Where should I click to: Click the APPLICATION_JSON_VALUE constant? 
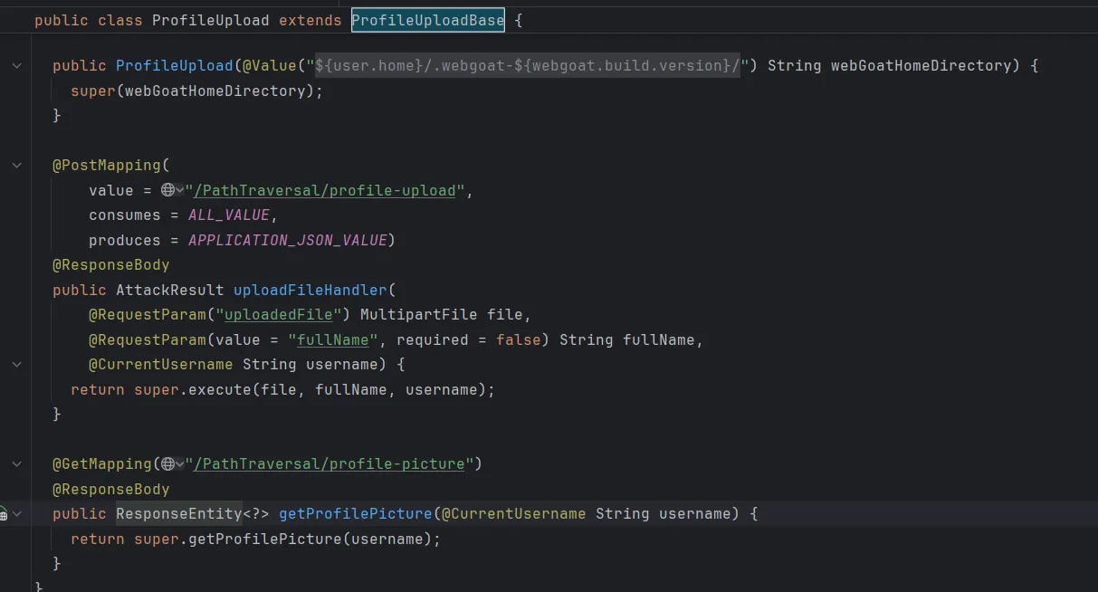pyautogui.click(x=287, y=241)
